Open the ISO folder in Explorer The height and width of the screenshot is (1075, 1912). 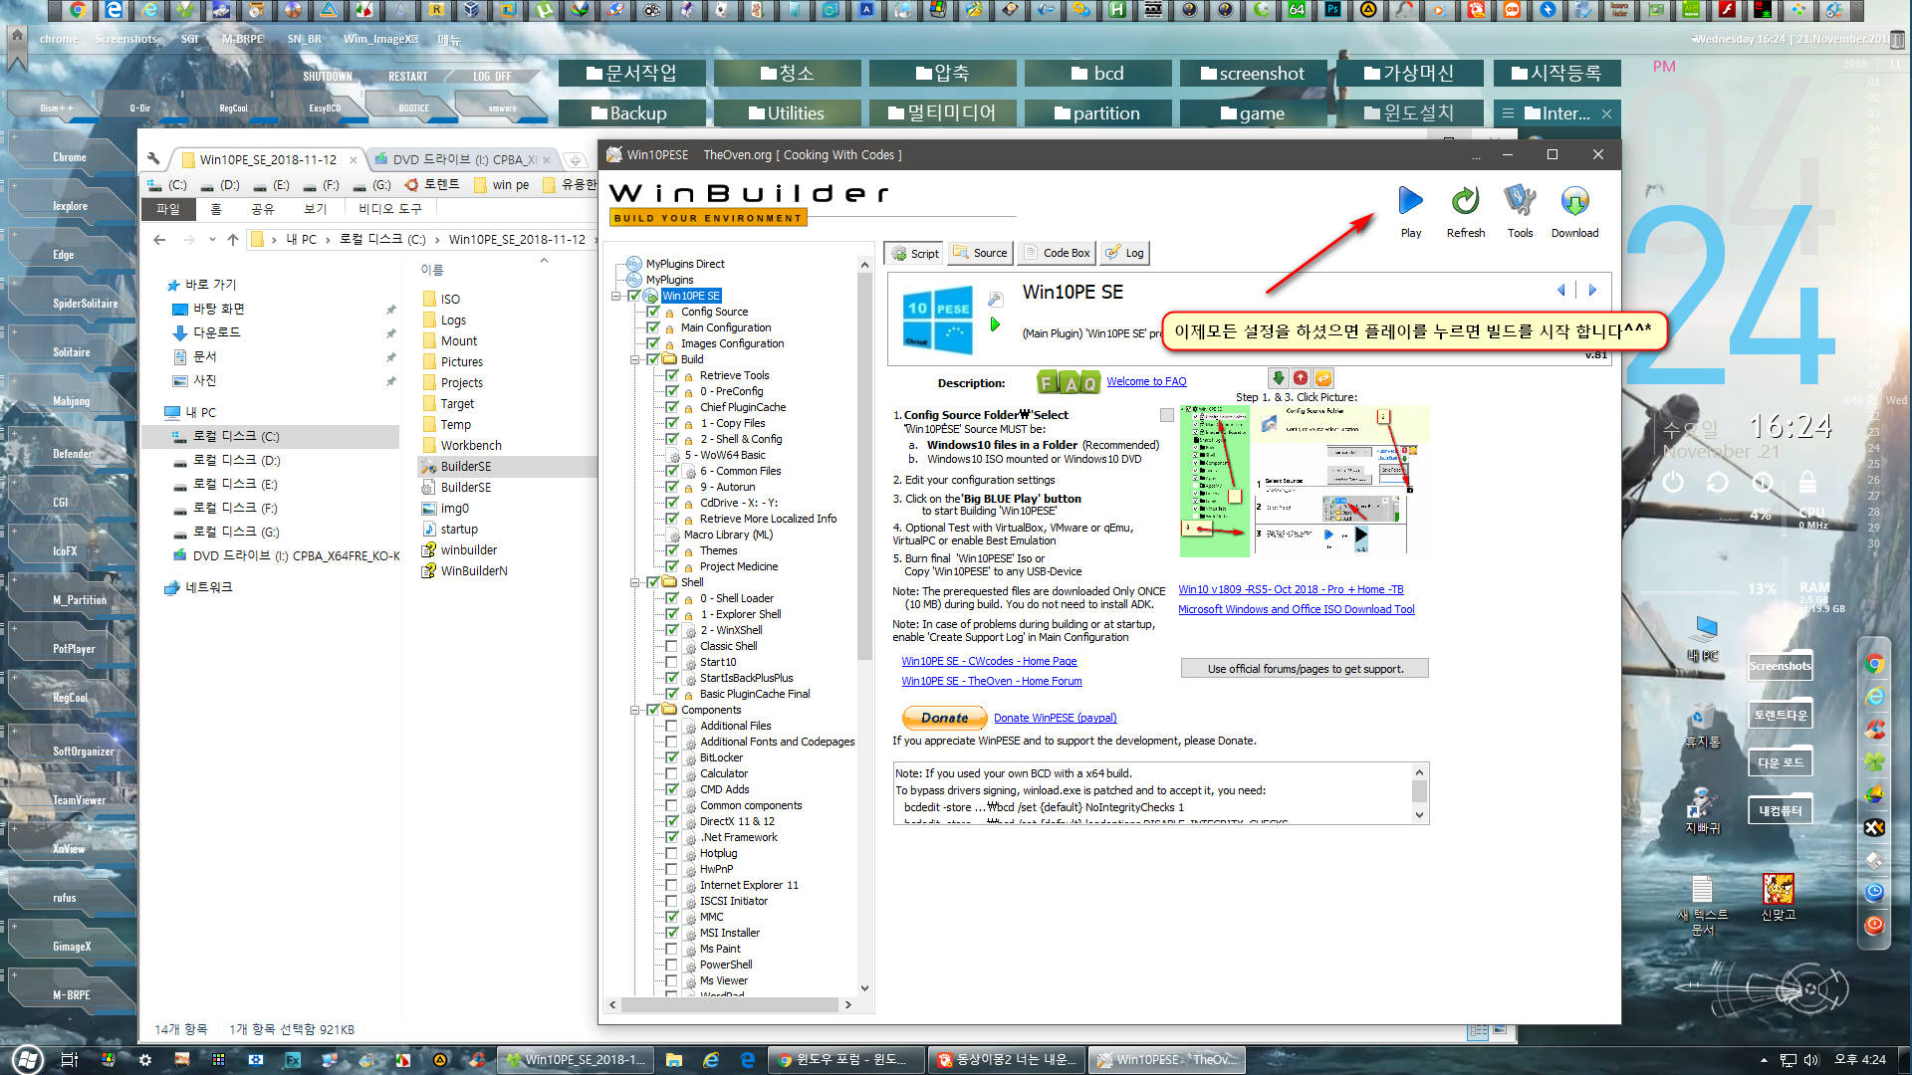(x=450, y=300)
